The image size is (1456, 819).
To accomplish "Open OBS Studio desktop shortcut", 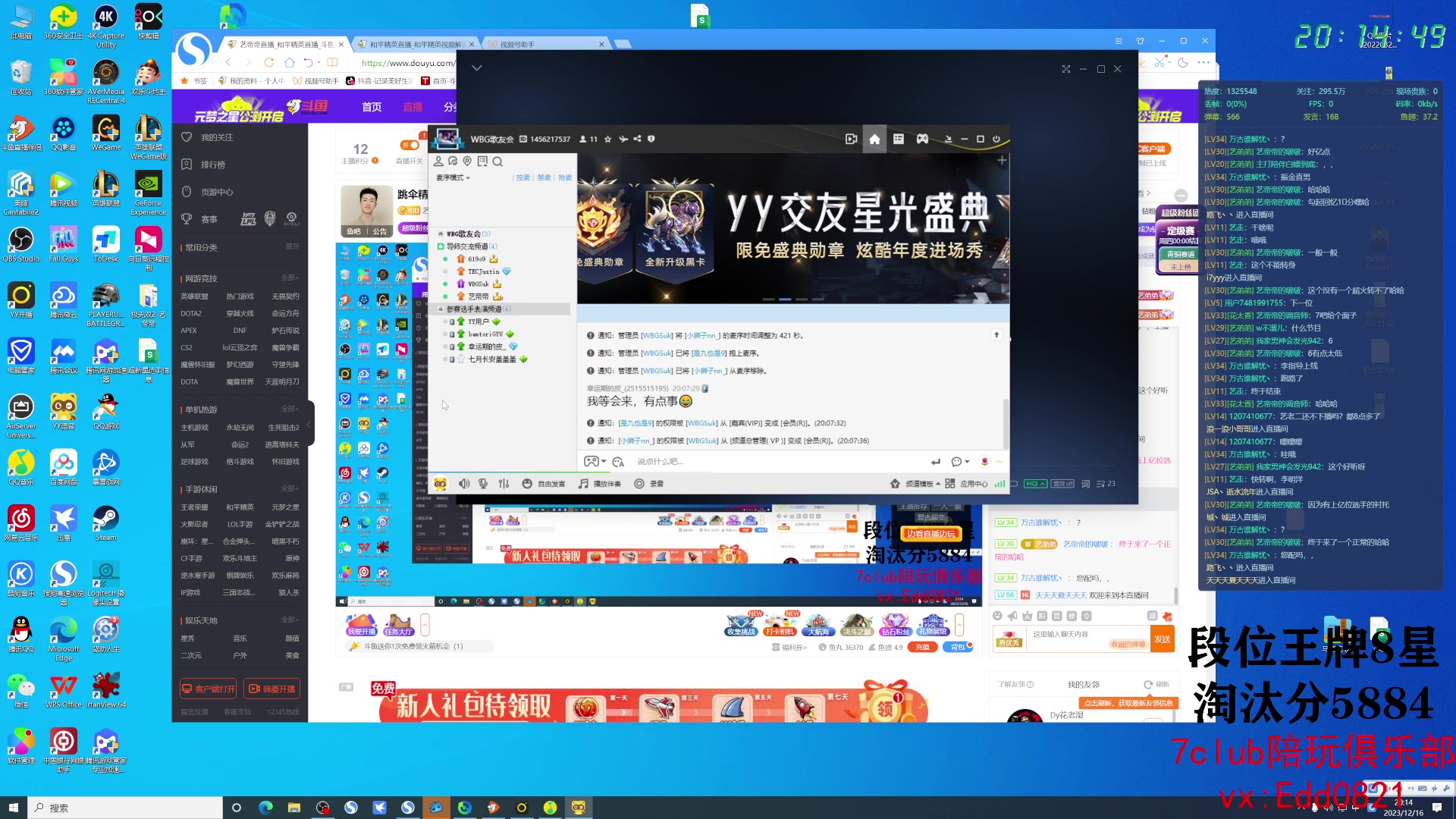I will (21, 244).
